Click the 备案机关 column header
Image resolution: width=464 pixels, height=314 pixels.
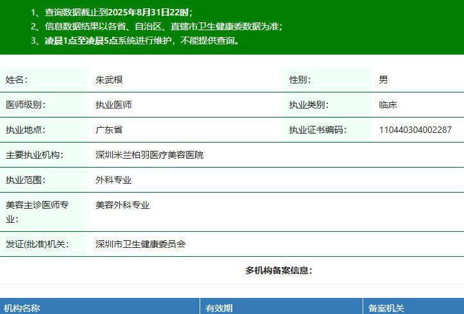coord(386,308)
